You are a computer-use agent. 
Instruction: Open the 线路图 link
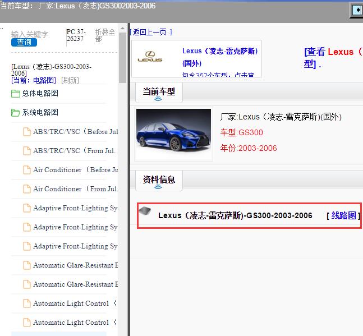pos(344,215)
